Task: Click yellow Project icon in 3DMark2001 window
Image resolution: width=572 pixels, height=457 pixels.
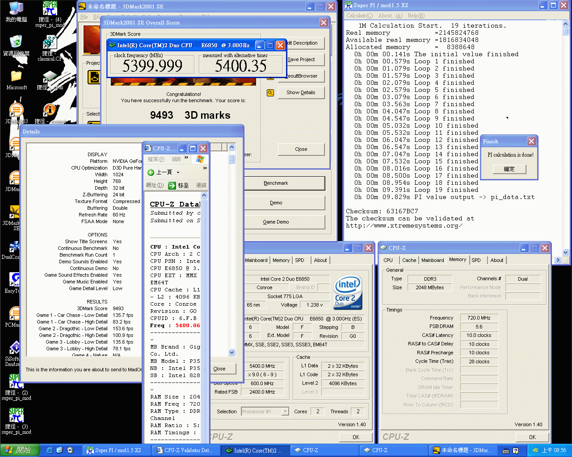Action: [x=94, y=77]
